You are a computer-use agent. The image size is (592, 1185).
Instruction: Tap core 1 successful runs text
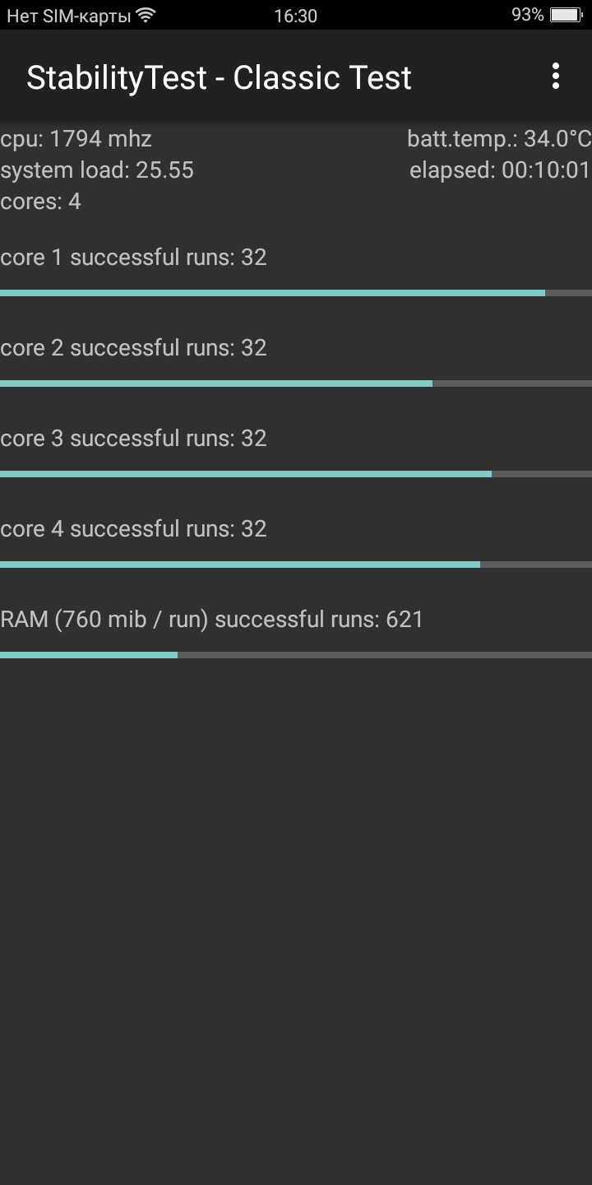point(134,258)
